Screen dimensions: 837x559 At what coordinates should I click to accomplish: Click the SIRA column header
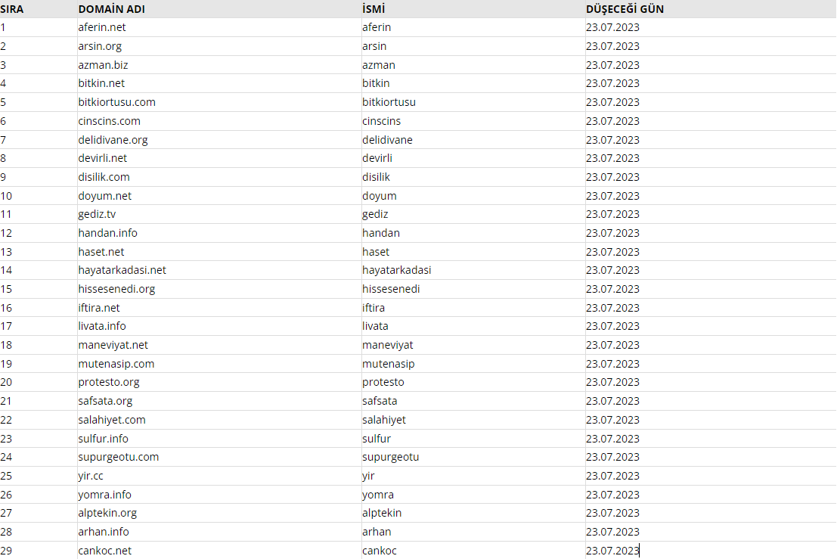12,9
